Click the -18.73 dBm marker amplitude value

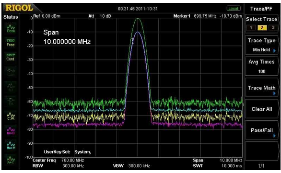pos(231,16)
